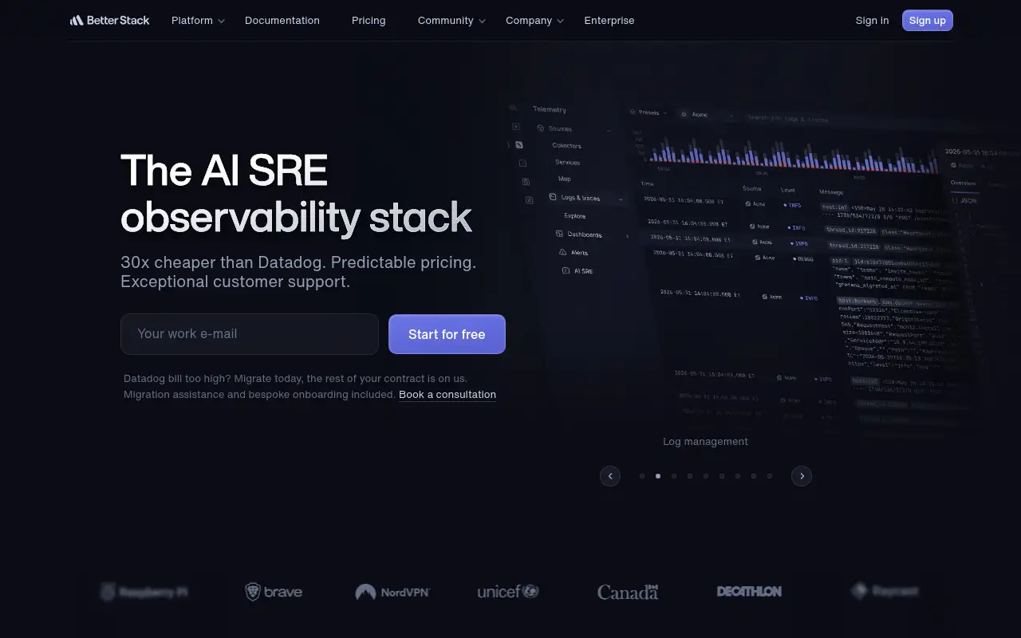Open the Company dropdown

click(534, 21)
